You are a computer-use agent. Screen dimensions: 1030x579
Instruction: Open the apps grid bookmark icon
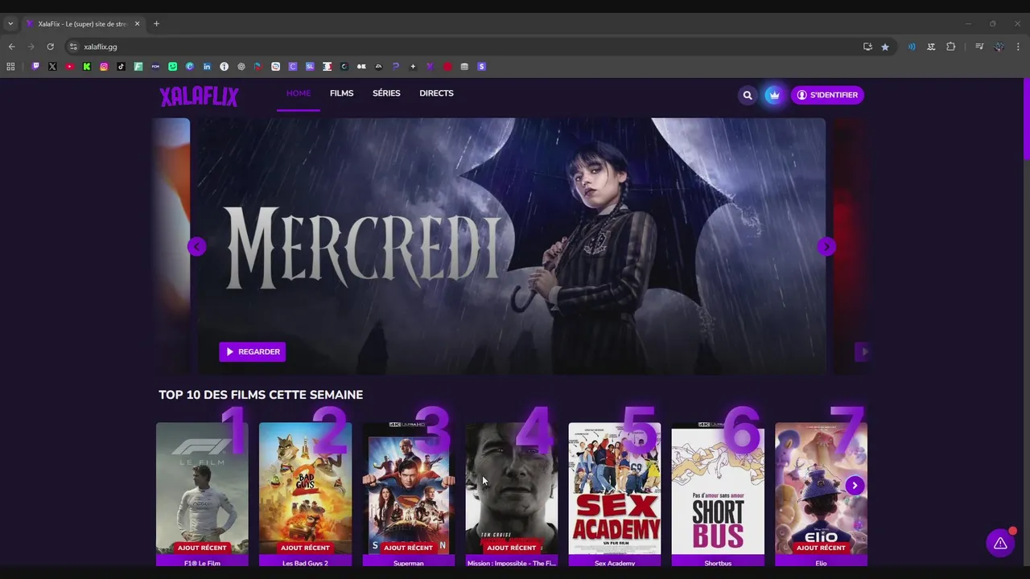pos(10,67)
